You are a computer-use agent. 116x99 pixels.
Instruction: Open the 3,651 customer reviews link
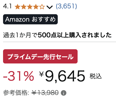(66, 6)
